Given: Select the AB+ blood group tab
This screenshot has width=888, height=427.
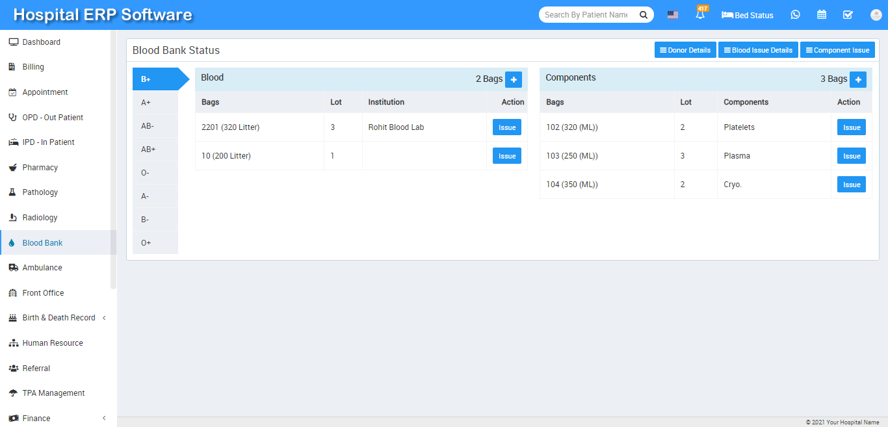Looking at the screenshot, I should [149, 149].
